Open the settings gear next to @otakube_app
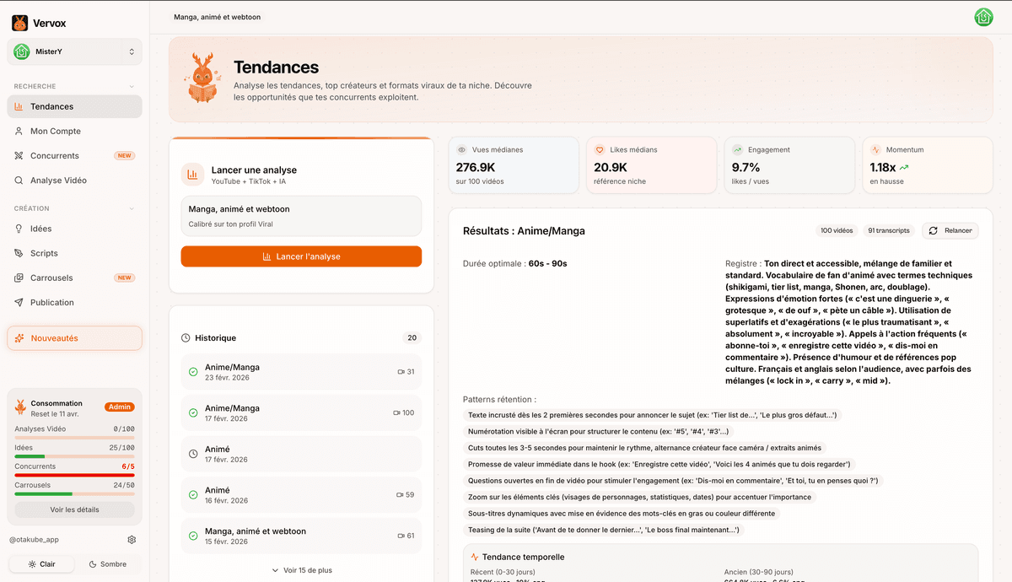This screenshot has width=1012, height=582. [132, 539]
